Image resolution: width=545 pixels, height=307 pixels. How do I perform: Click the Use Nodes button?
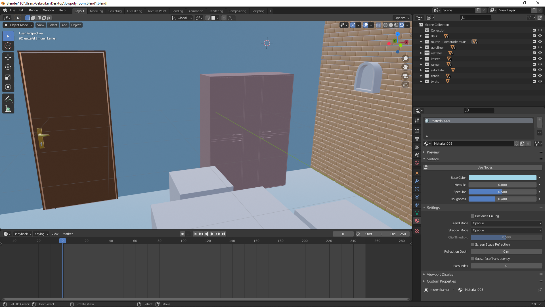[485, 167]
